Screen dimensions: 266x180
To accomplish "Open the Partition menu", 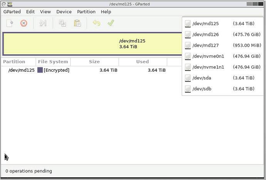I will pyautogui.click(x=86, y=12).
